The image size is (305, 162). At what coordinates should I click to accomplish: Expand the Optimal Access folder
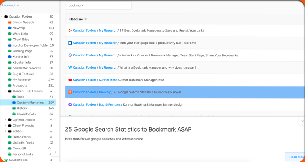[x=6, y=120]
